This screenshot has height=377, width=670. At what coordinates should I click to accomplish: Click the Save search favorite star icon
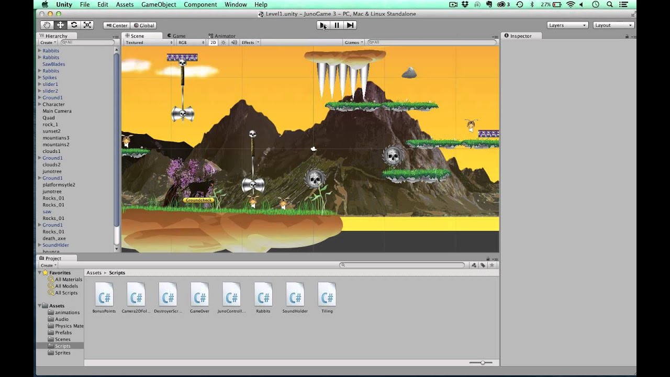coord(492,265)
